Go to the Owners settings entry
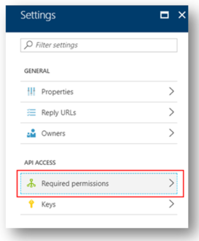 pyautogui.click(x=99, y=133)
